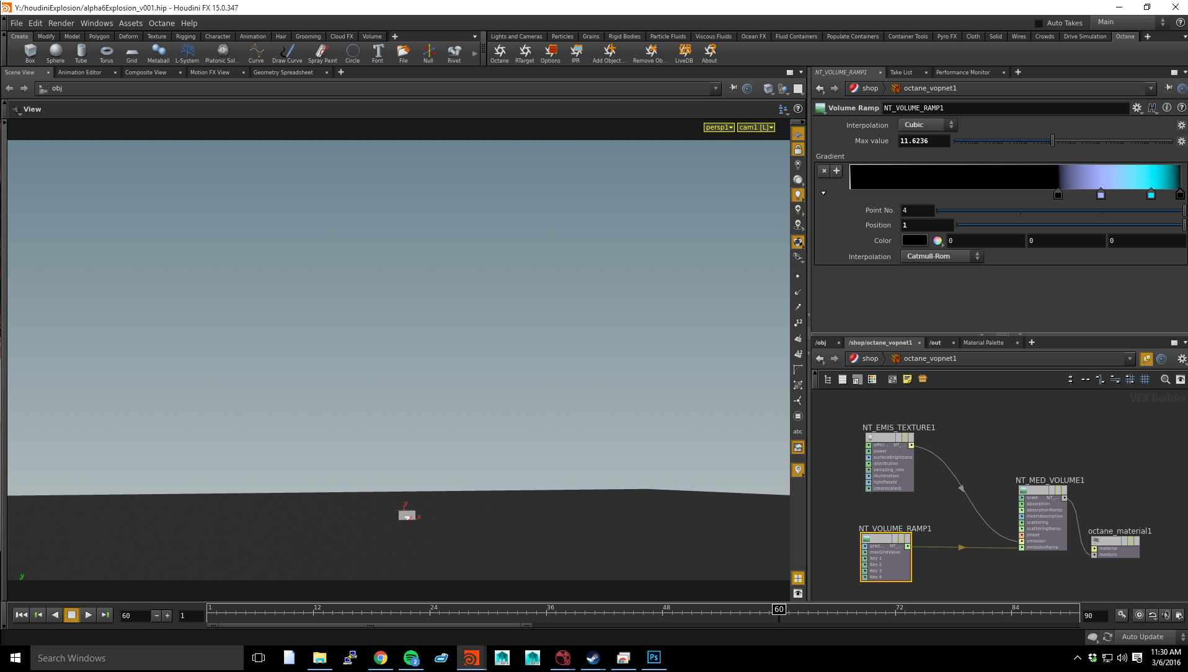The image size is (1188, 672).
Task: Click the shop path button in parameters
Action: coord(864,89)
